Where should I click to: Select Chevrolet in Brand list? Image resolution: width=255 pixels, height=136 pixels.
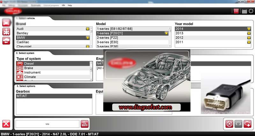[x=53, y=46]
